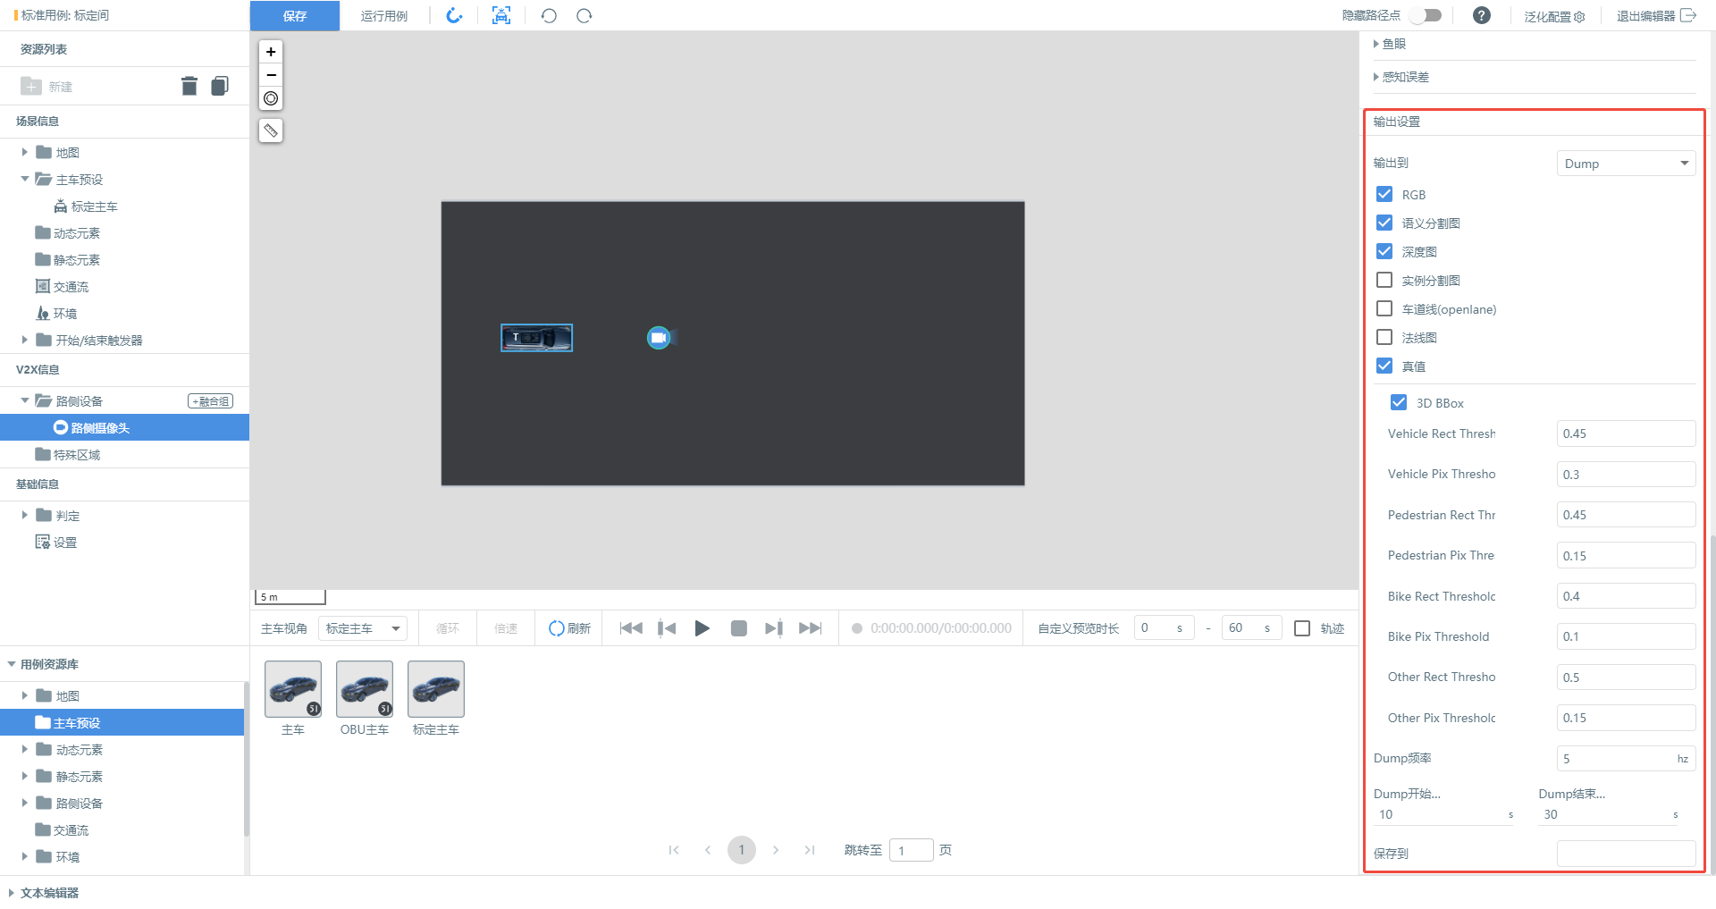Zoom in the map with the plus button

coord(271,52)
